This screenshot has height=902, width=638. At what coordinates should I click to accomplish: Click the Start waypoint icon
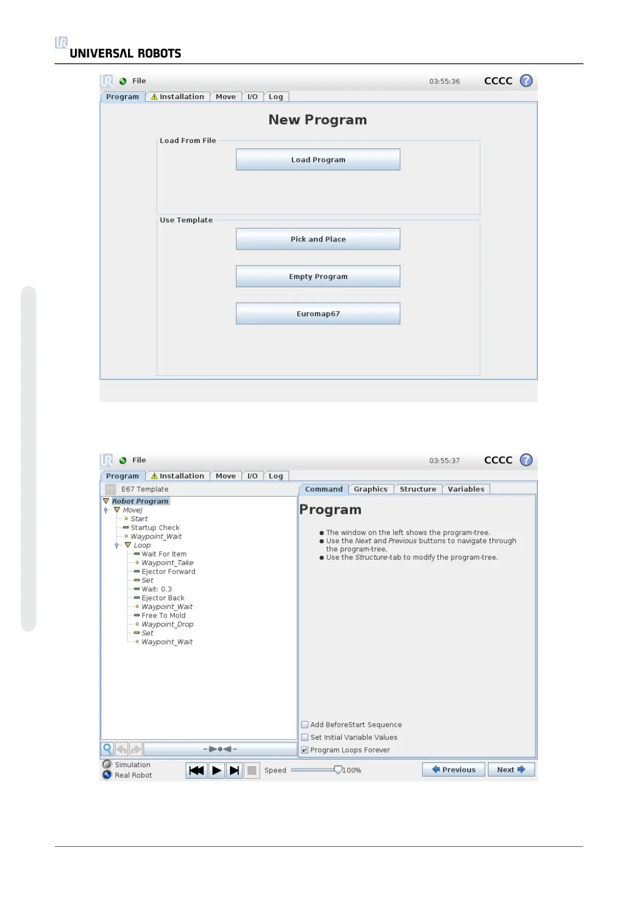(126, 519)
